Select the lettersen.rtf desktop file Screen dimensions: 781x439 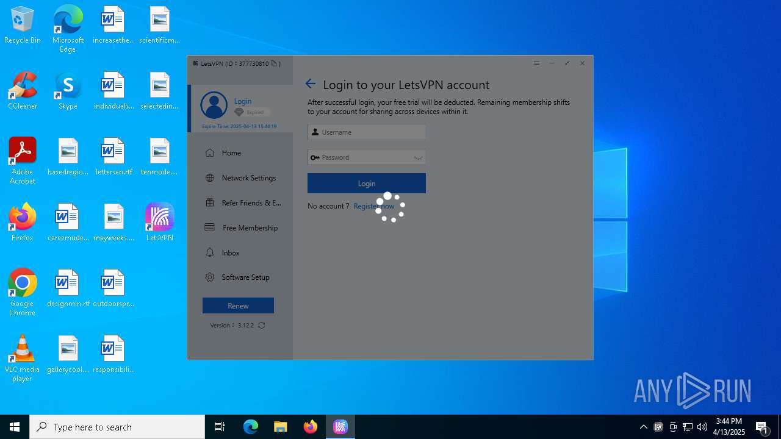[113, 157]
